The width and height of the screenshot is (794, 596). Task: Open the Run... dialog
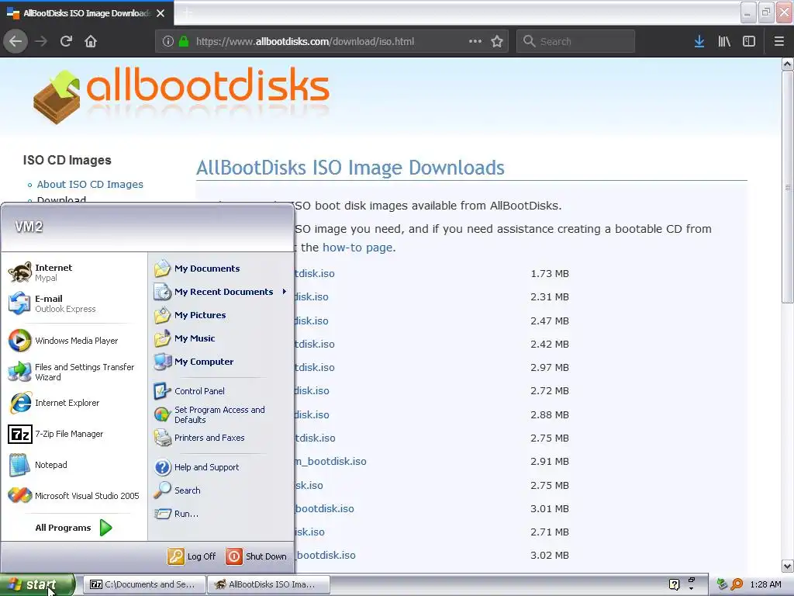[220, 514]
